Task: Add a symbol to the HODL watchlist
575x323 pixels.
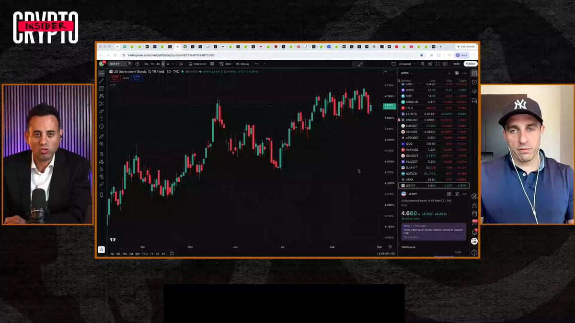Action: point(449,73)
